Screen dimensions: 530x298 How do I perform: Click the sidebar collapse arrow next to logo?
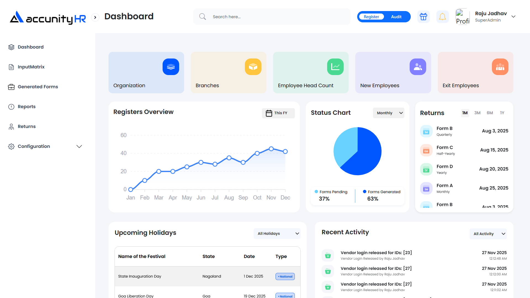95,17
